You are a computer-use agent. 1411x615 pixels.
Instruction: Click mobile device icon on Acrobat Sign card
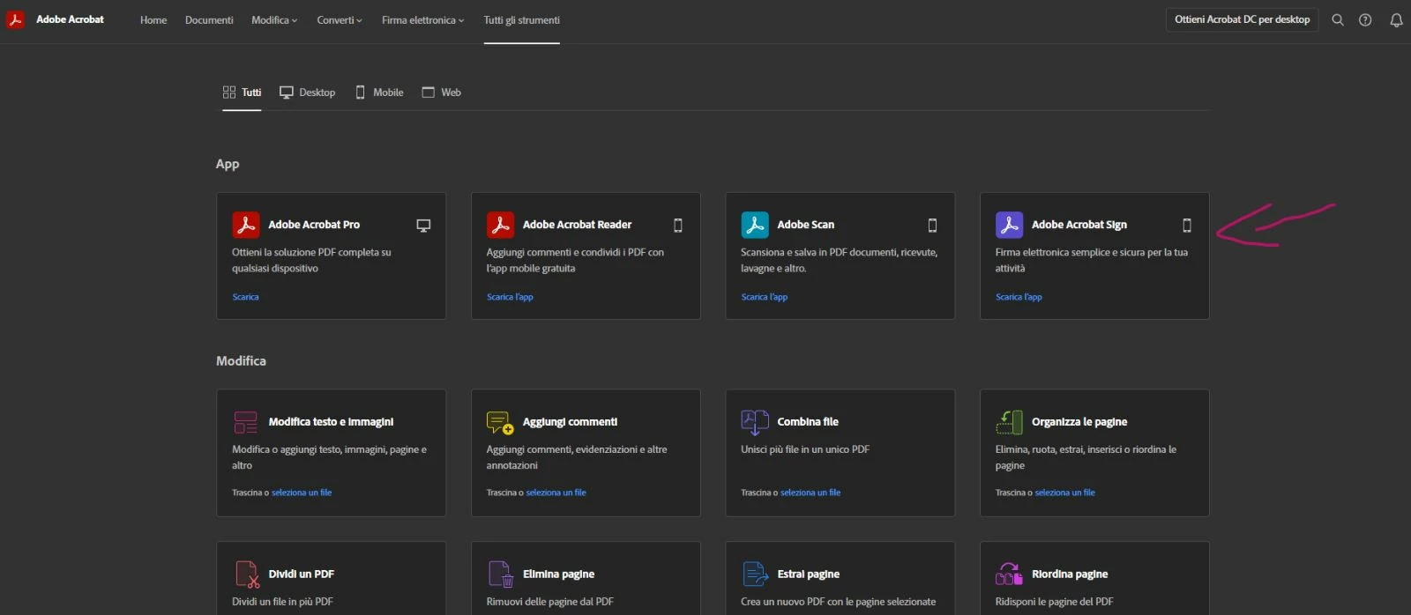(1187, 226)
